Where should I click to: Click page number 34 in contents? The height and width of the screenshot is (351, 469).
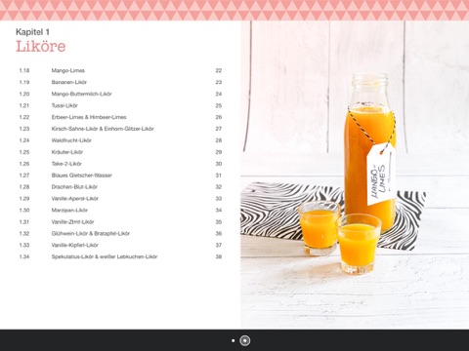219,211
